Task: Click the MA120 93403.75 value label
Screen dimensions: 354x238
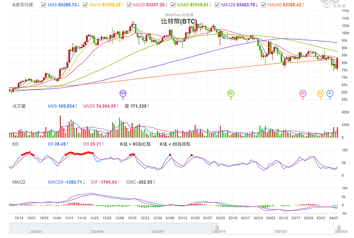Action: pos(240,5)
